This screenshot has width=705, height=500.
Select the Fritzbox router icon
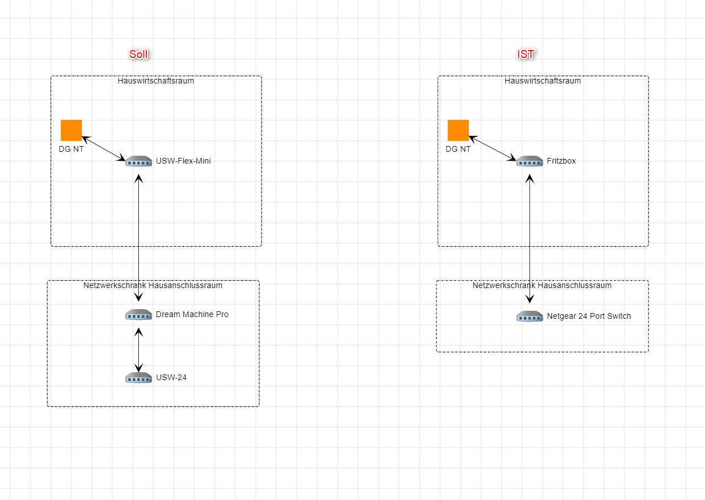tap(530, 161)
